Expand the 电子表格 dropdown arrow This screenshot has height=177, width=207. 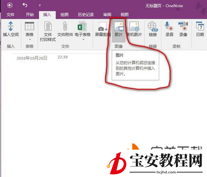point(83,40)
